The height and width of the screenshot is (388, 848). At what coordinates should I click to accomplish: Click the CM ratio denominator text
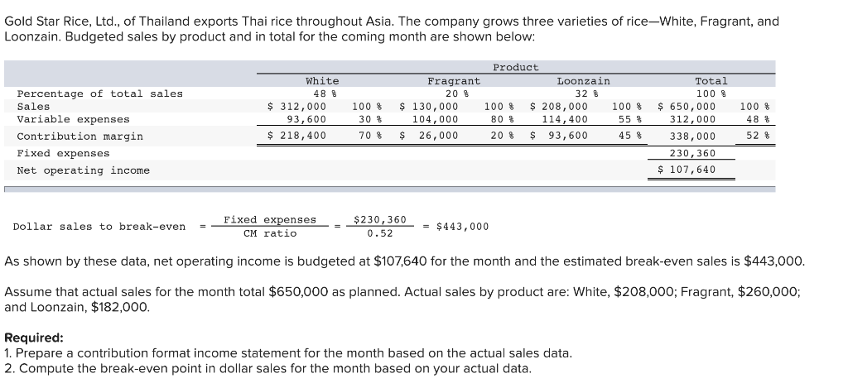point(270,233)
